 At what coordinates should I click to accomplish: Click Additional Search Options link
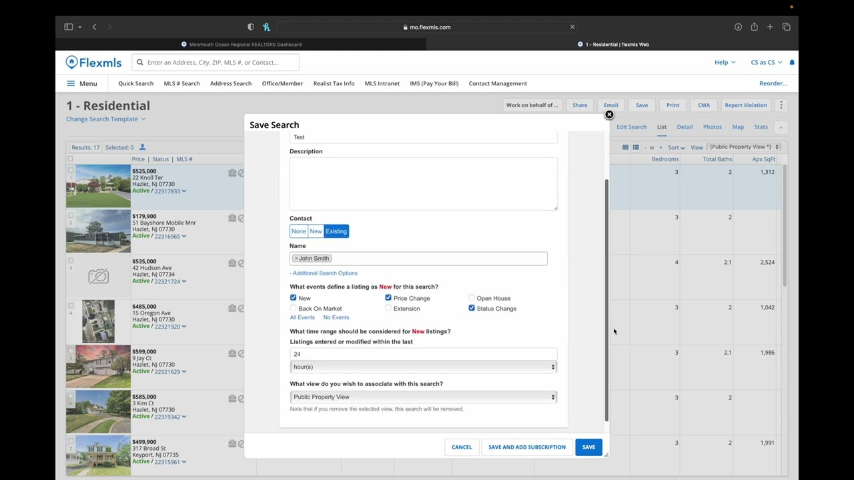click(x=324, y=273)
